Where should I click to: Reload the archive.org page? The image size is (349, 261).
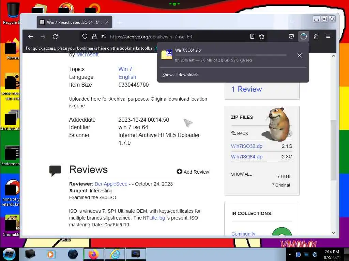55,37
